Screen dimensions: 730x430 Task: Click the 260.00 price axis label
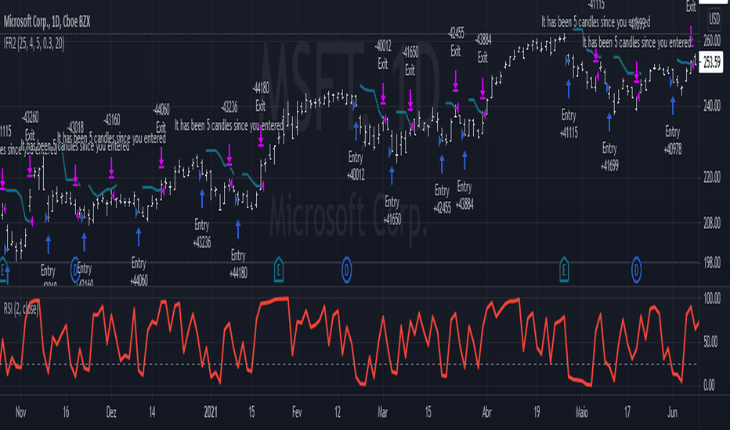(712, 41)
